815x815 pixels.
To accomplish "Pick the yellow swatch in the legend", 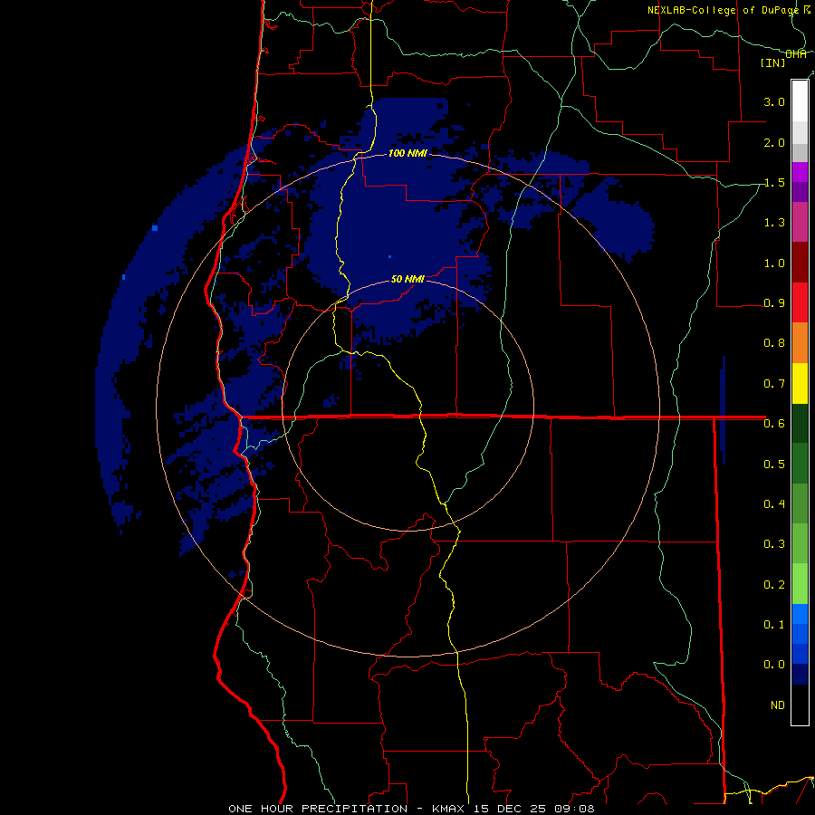I will 800,383.
